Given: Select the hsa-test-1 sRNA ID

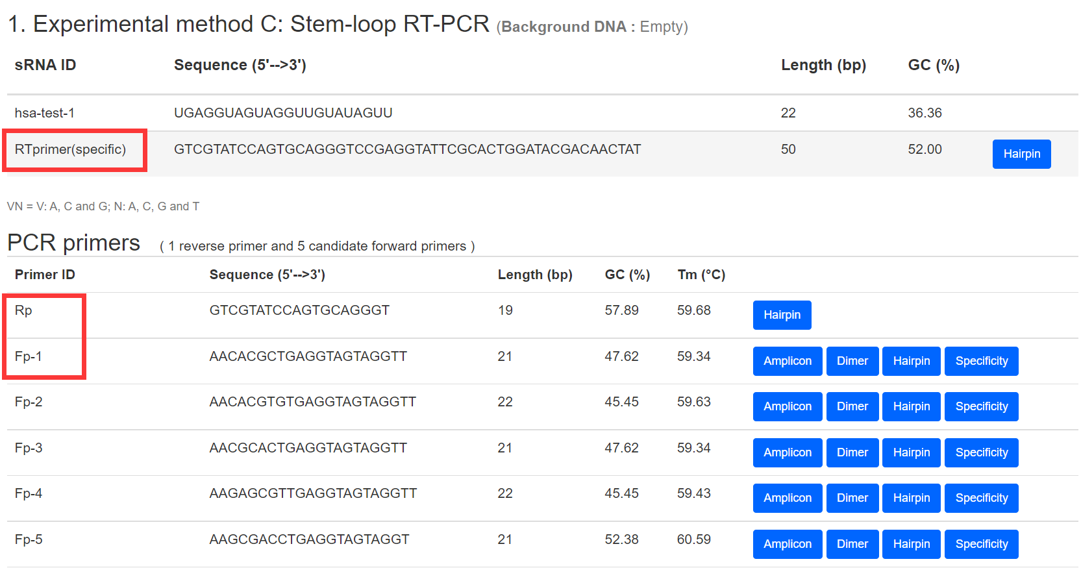Looking at the screenshot, I should coord(45,113).
